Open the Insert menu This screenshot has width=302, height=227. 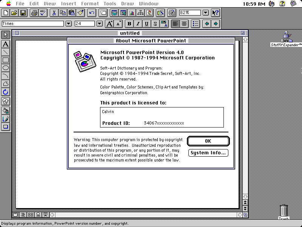(69, 3)
